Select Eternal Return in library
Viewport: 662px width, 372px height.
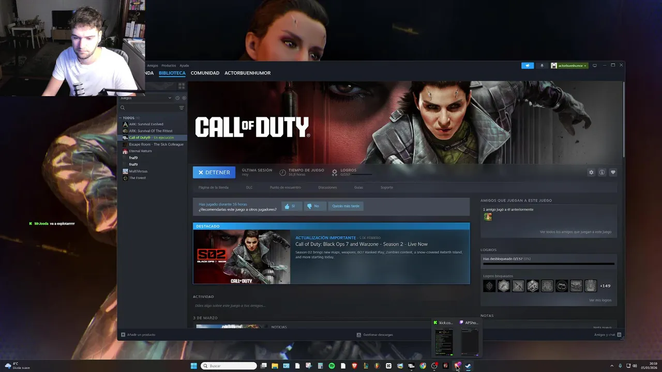click(140, 151)
